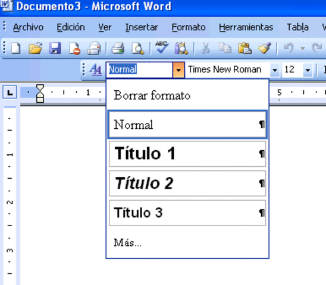Click the standard toolbar drag handle
This screenshot has height=285, width=326.
click(x=4, y=48)
